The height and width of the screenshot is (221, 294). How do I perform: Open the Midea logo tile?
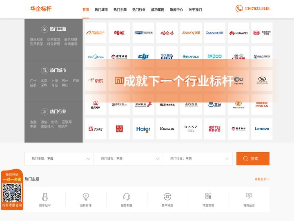click(x=96, y=56)
